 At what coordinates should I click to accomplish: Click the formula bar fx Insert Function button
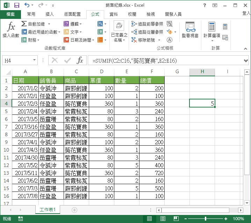[80, 61]
